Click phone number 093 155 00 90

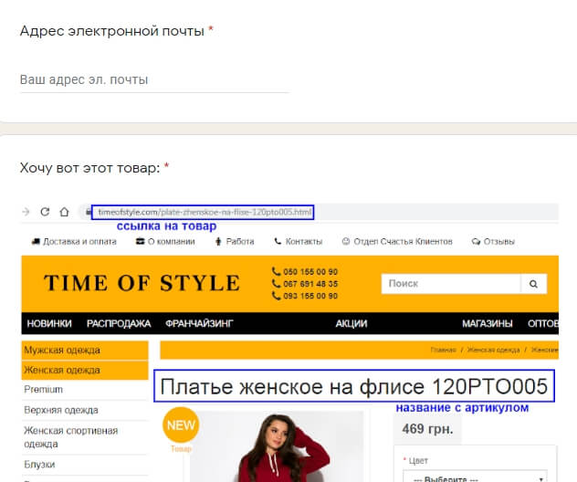(x=310, y=296)
